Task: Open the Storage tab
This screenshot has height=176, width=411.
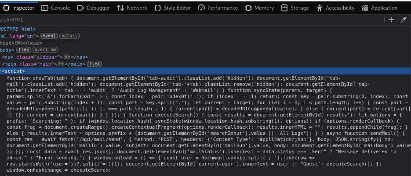Action: [295, 8]
